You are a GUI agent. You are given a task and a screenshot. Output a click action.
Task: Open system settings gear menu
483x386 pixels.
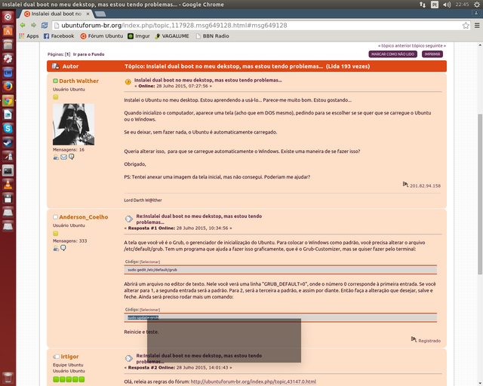[477, 5]
